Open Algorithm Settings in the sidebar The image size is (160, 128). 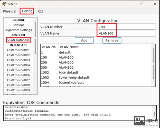pos(18,30)
